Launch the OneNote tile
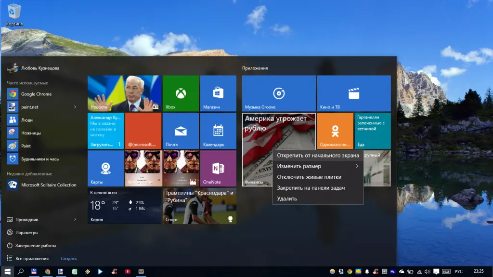This screenshot has width=493, height=277. [218, 168]
